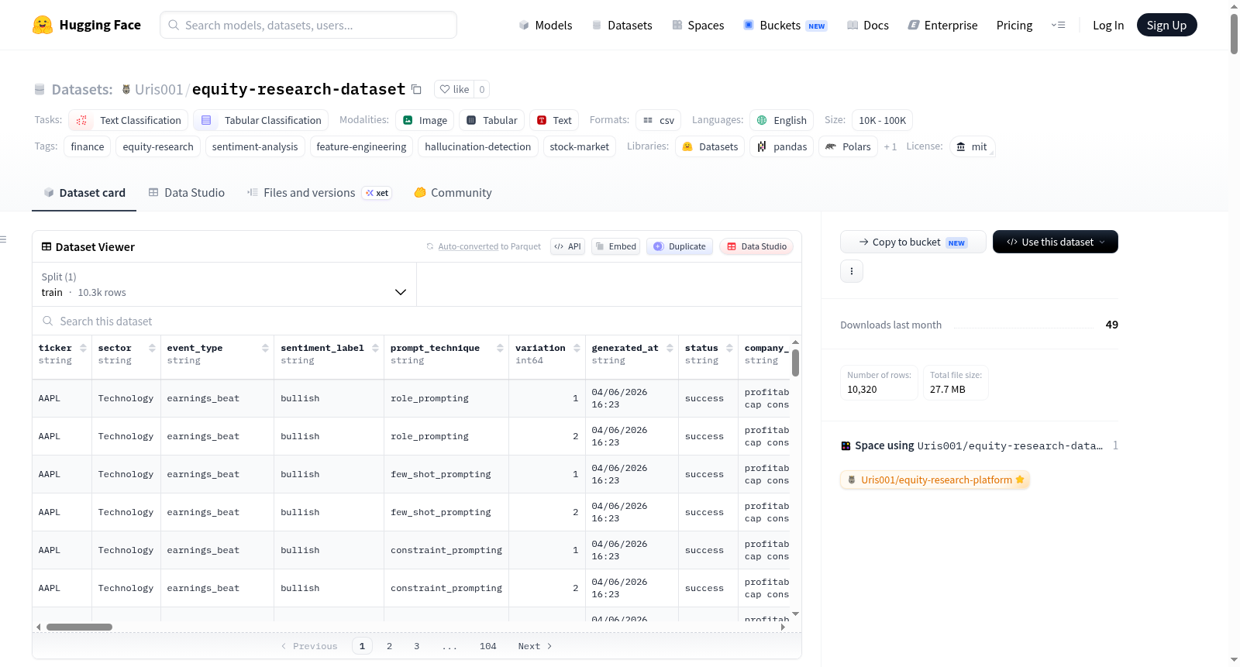Screen dimensions: 1240x667
Task: Click the page vertical scrollbar
Action: 1234,33
